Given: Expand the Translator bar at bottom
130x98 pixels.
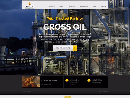Looking at the screenshot, I should point(68,97).
